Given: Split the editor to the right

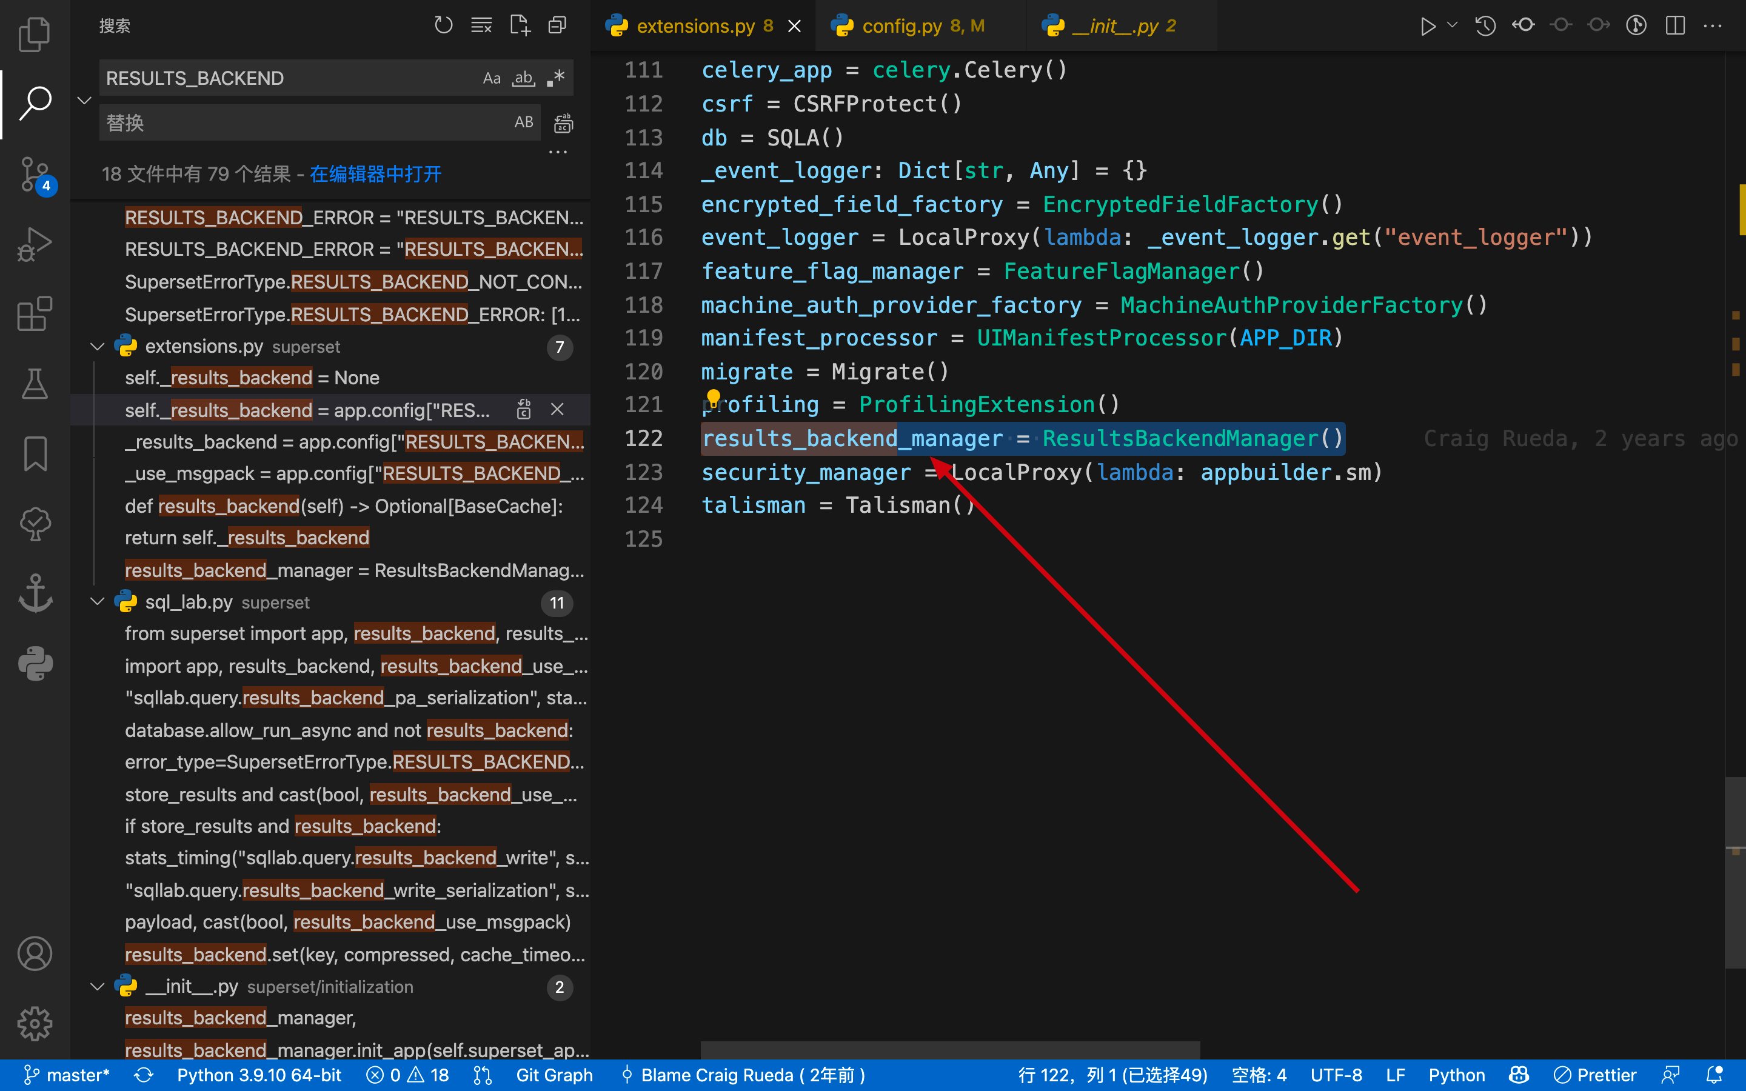Looking at the screenshot, I should 1675,25.
